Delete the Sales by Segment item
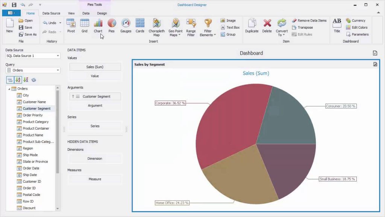This screenshot has height=217, width=385. pyautogui.click(x=267, y=26)
